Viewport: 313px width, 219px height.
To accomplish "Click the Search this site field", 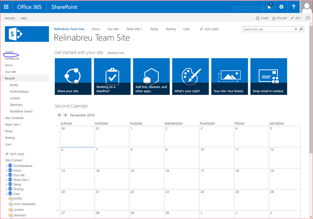I will (x=268, y=29).
